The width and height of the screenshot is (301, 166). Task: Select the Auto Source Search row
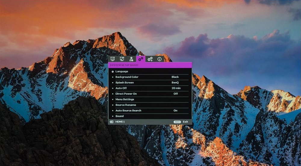(x=150, y=111)
